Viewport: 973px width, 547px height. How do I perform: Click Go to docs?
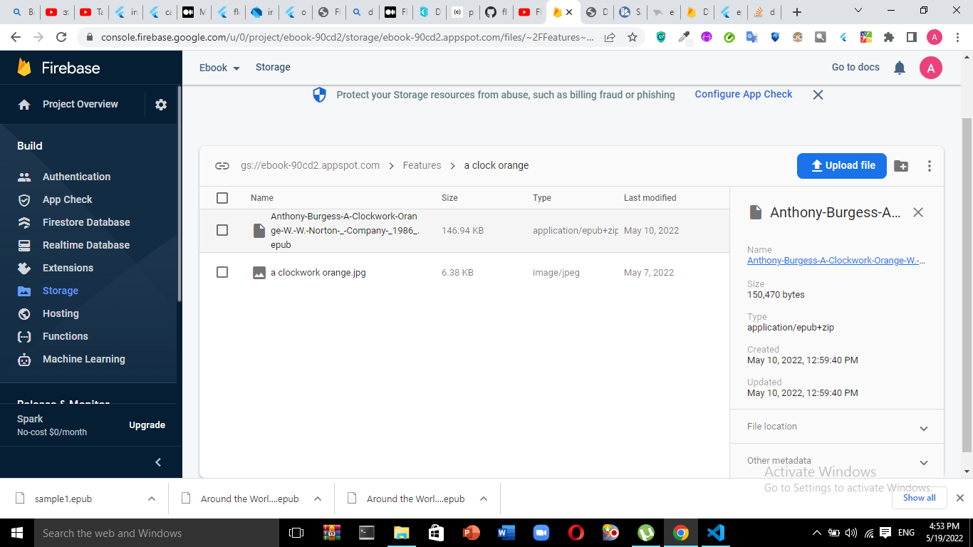point(855,67)
